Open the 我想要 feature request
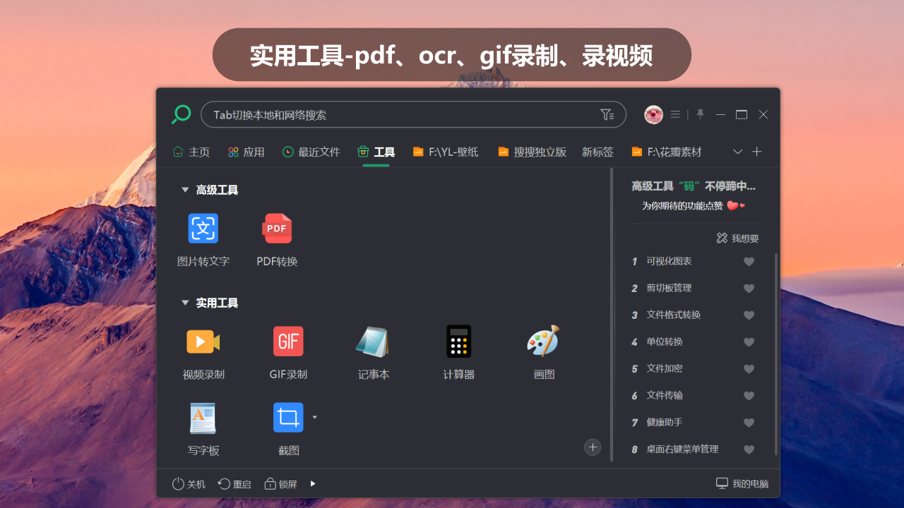 (737, 238)
